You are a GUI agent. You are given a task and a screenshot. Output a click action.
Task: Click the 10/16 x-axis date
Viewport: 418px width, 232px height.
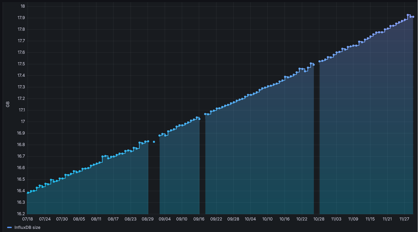click(x=285, y=219)
